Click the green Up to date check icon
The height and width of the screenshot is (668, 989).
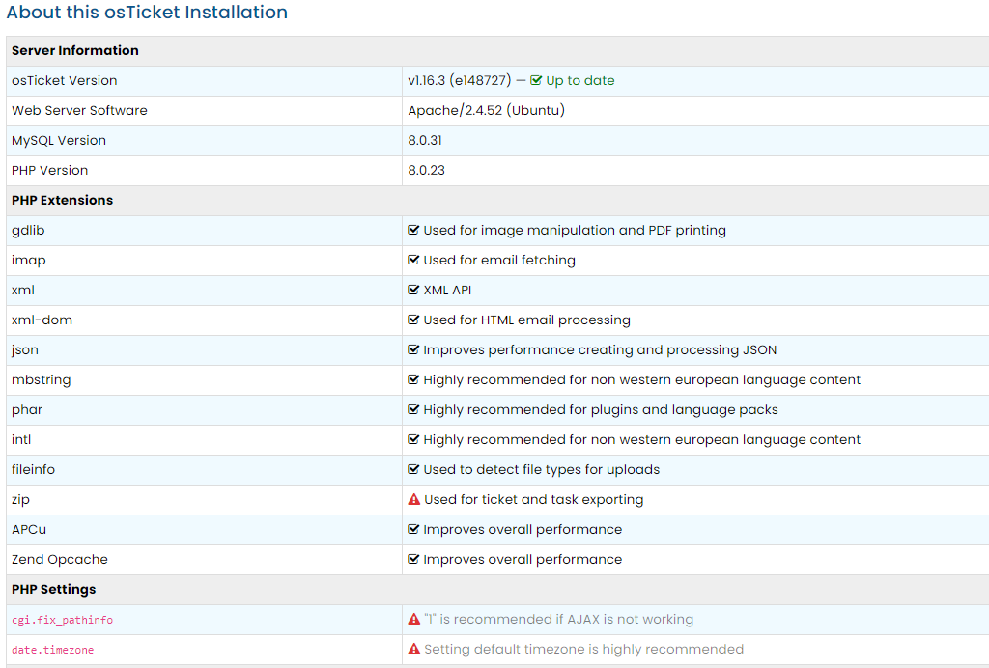(536, 81)
